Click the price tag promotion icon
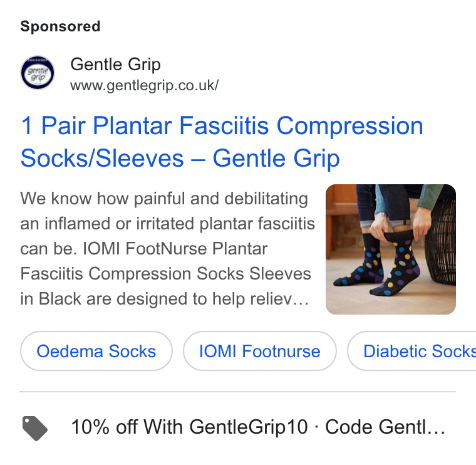Image resolution: width=476 pixels, height=465 pixels. pyautogui.click(x=35, y=428)
